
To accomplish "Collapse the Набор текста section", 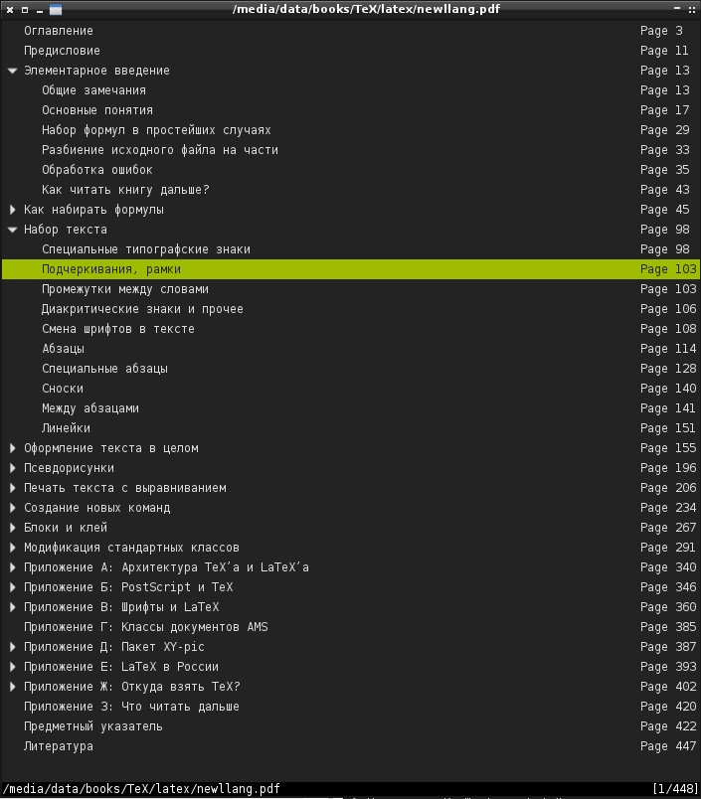I will point(13,230).
